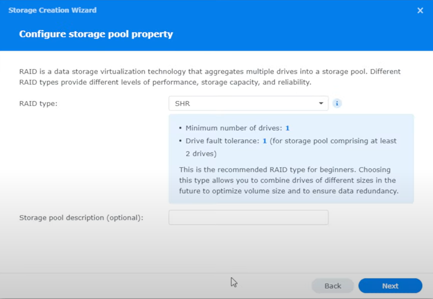This screenshot has width=433, height=299.
Task: Click the SHR value in RAID type box
Action: [x=182, y=104]
